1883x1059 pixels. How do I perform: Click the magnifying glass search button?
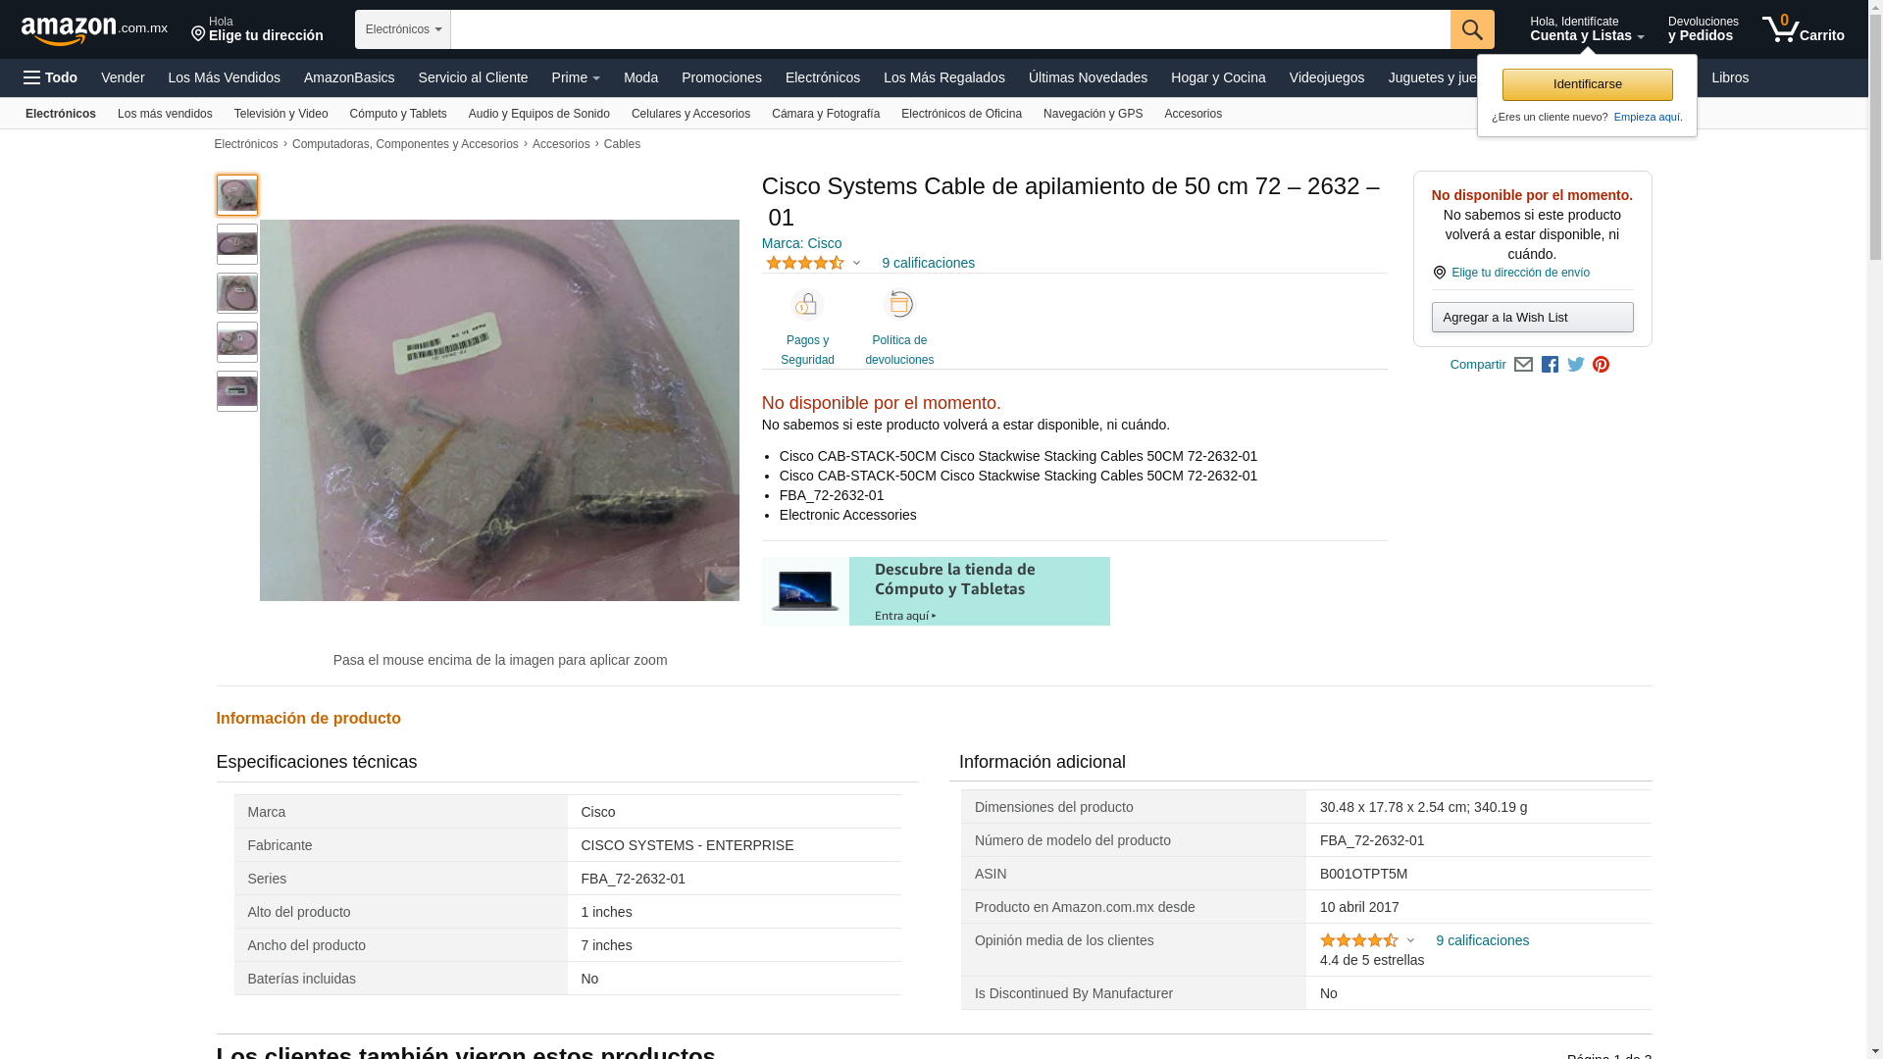1472,29
